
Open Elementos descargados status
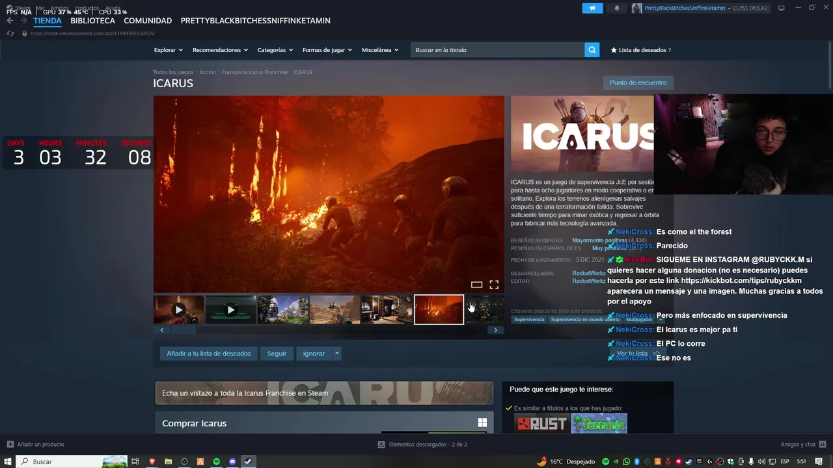(x=423, y=445)
